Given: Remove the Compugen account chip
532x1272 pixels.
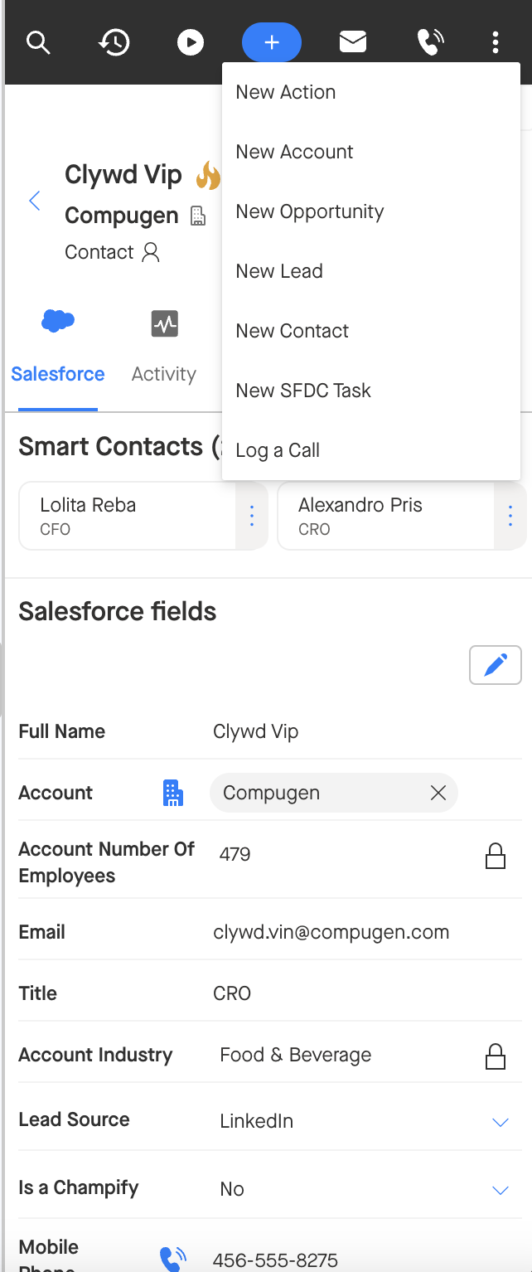Looking at the screenshot, I should click(x=438, y=794).
